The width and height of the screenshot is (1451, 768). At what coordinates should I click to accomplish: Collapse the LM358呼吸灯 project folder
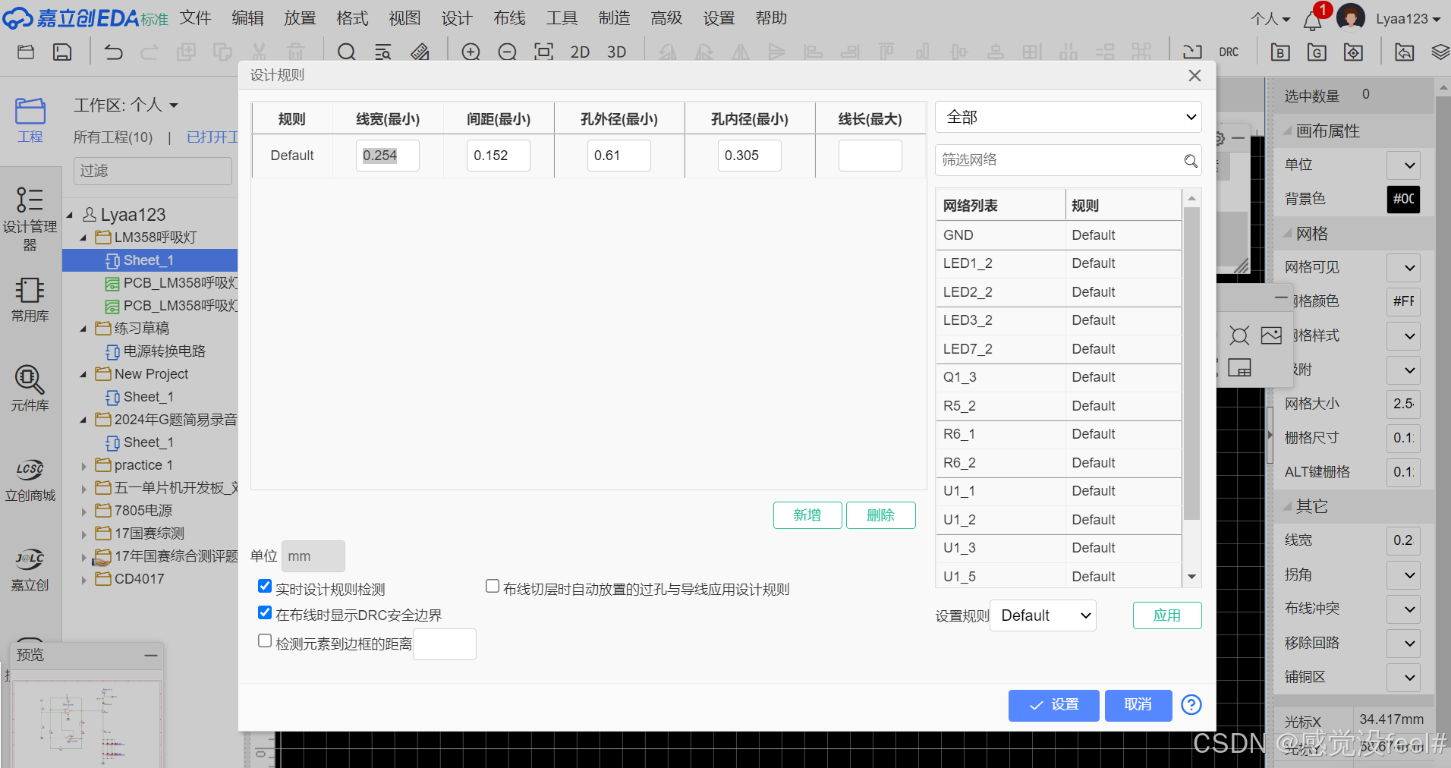(x=83, y=238)
